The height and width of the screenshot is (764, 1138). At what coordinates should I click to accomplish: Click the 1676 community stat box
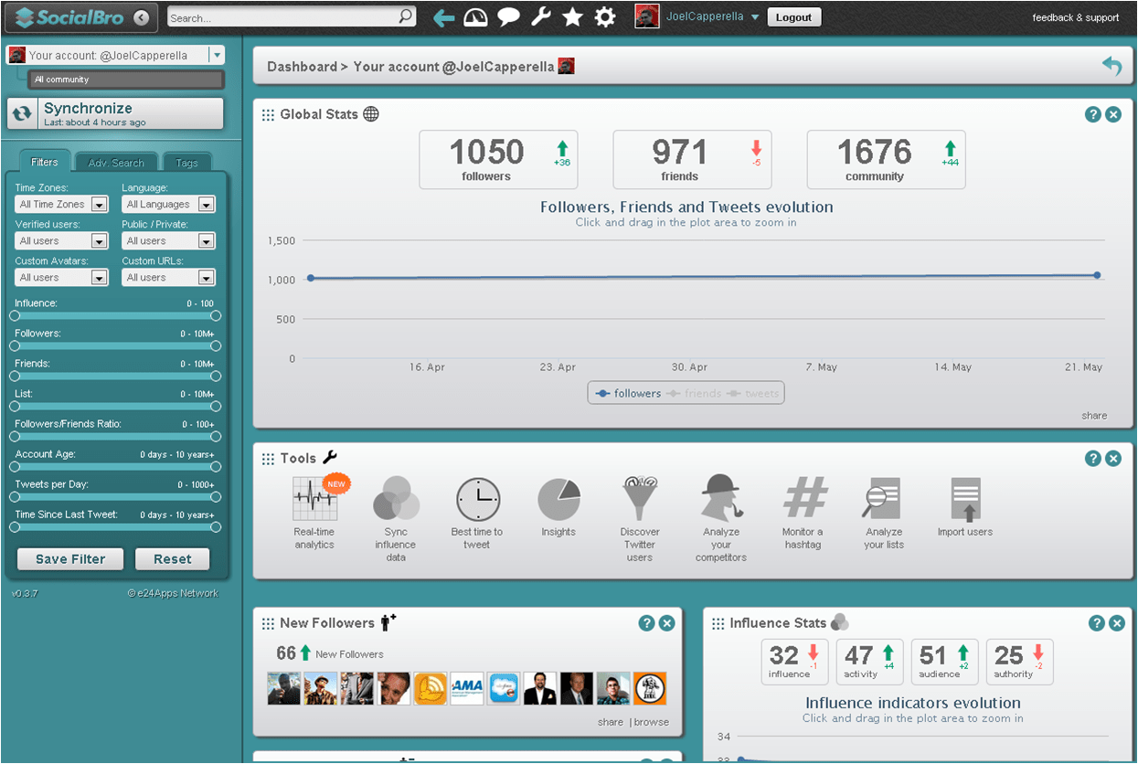(886, 160)
